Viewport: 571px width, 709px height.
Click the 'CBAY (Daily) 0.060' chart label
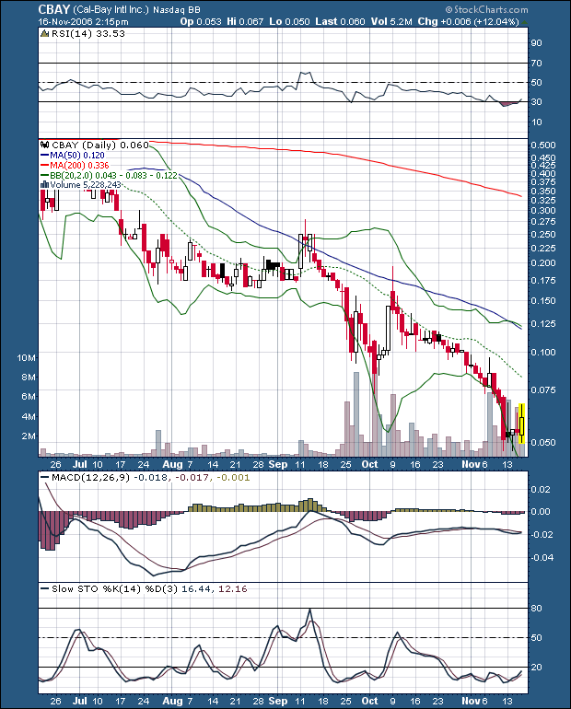tap(99, 145)
